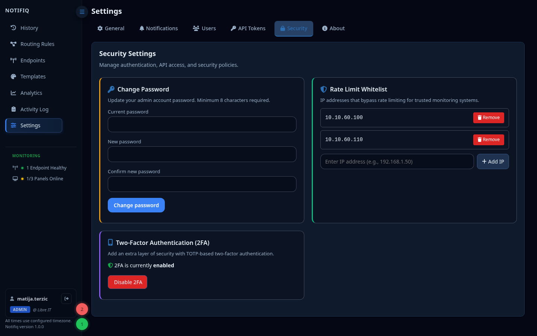The image size is (537, 336).
Task: Click the Disable 2FA button
Action: (x=128, y=282)
